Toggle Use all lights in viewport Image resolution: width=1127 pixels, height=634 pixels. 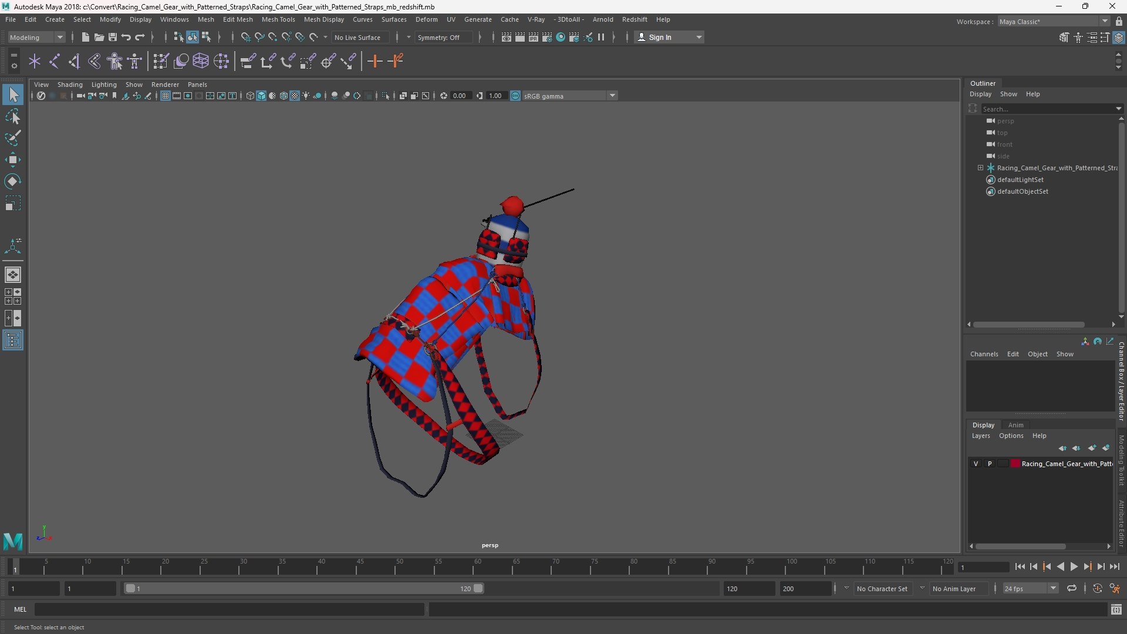pos(306,96)
